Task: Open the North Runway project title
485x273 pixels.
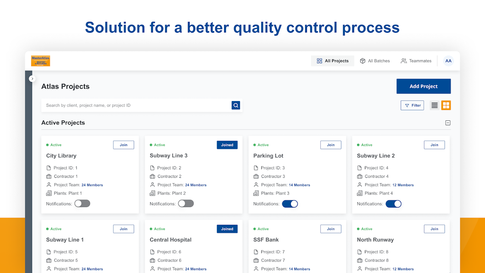Action: 375,240
